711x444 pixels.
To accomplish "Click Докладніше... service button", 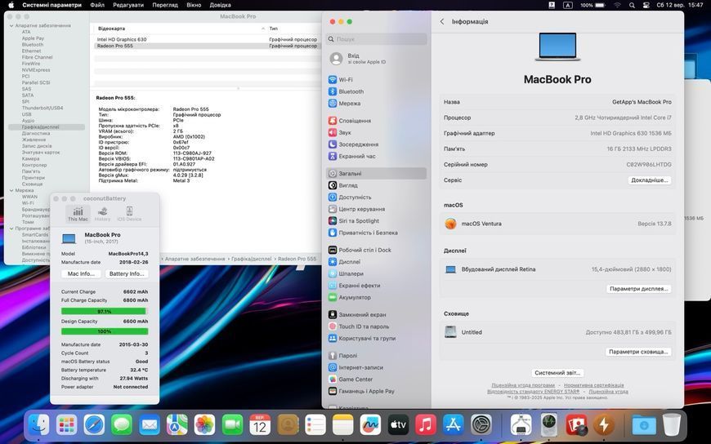I will (x=650, y=180).
